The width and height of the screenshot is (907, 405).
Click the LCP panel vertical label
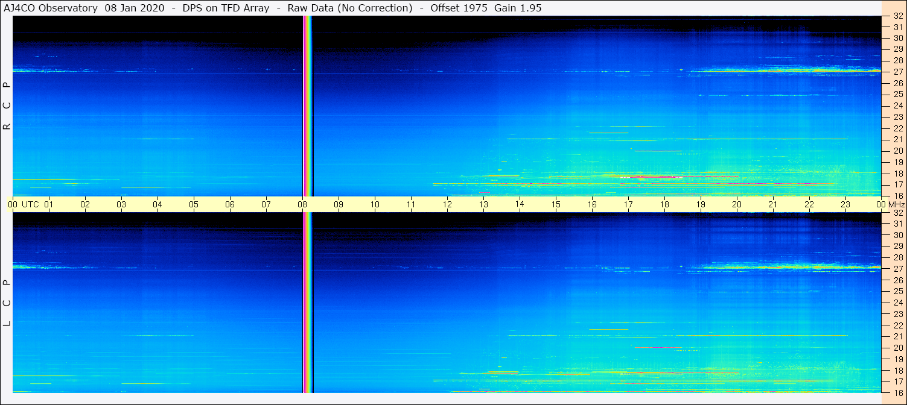[x=7, y=303]
